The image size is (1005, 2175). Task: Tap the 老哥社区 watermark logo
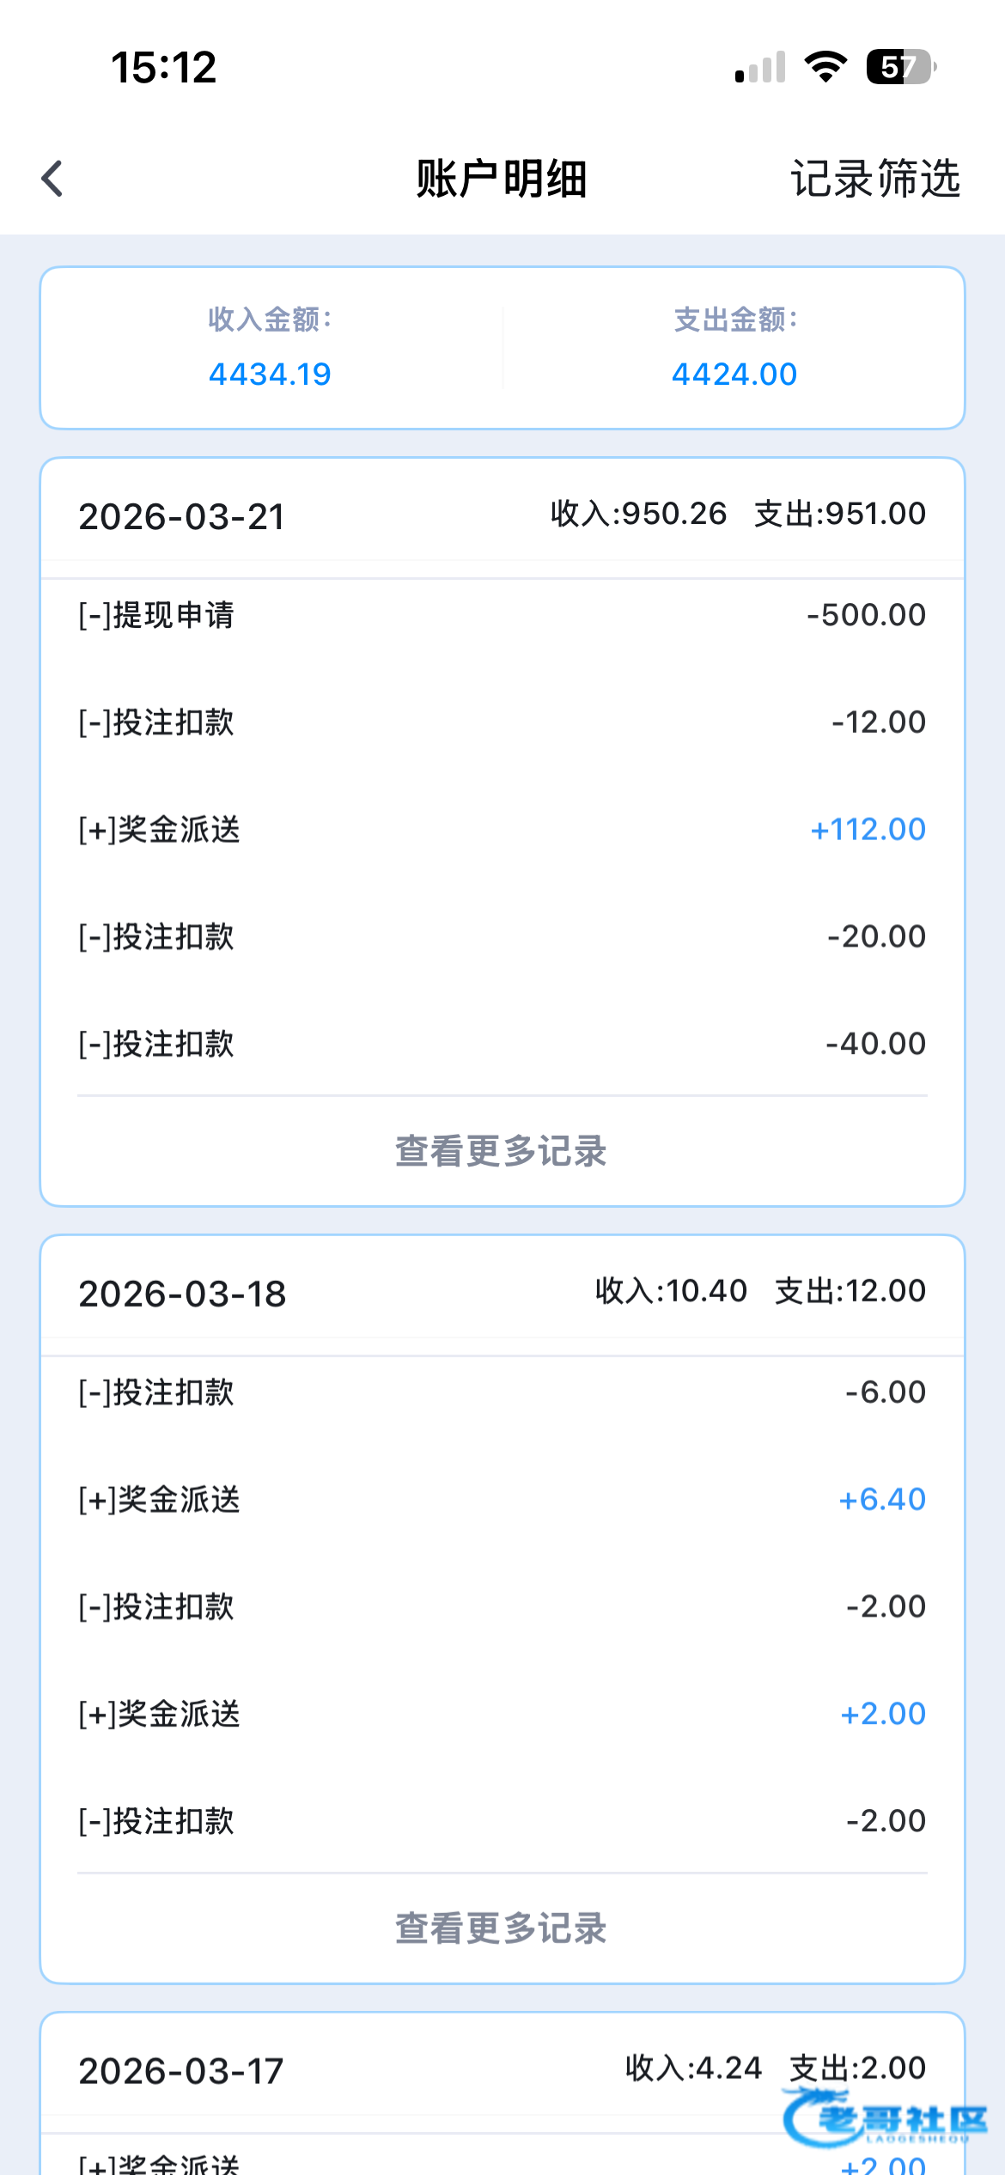pyautogui.click(x=885, y=2118)
